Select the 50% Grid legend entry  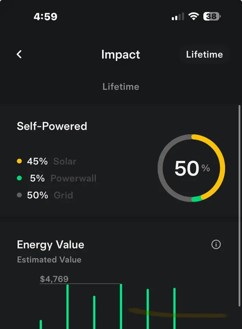click(50, 195)
